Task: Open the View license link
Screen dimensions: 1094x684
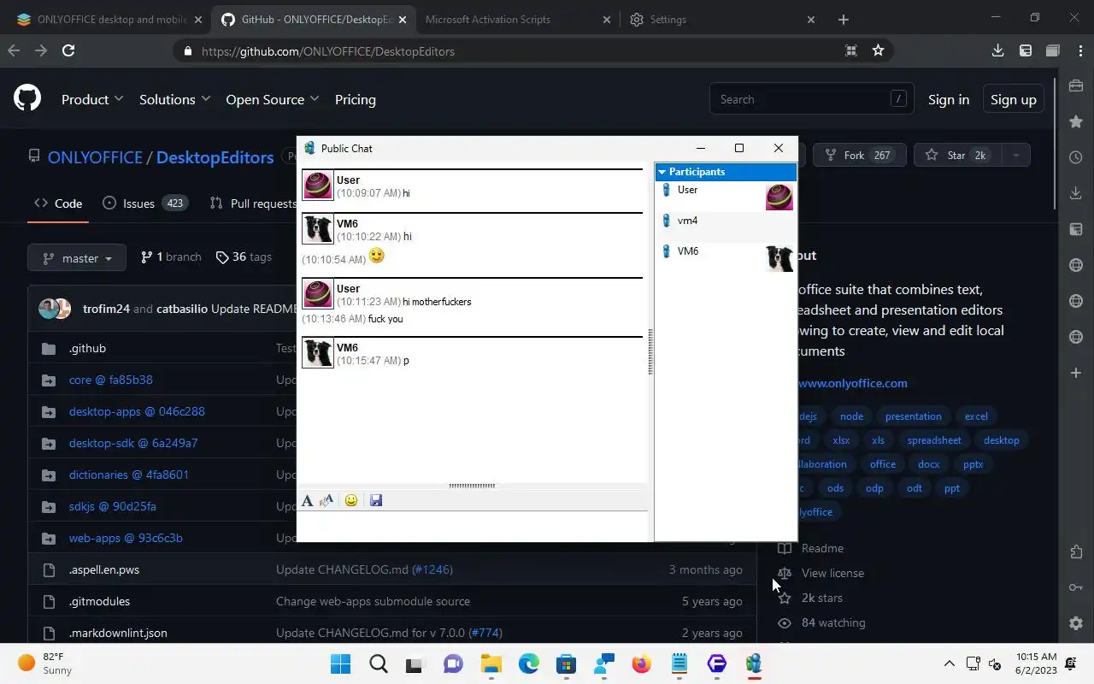Action: [x=832, y=573]
